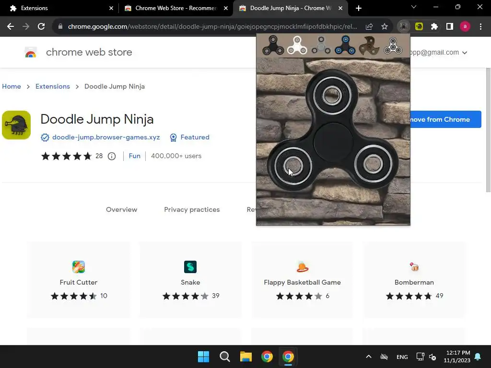Close the Extensions tab
The image size is (491, 368).
coord(111,8)
